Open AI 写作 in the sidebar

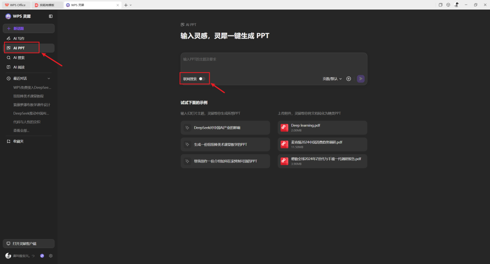pos(29,39)
